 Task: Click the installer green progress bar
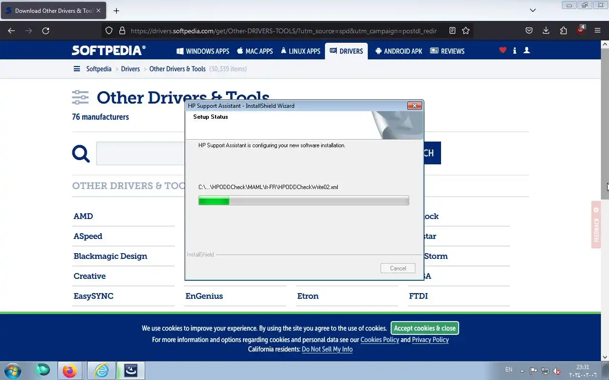pos(304,201)
